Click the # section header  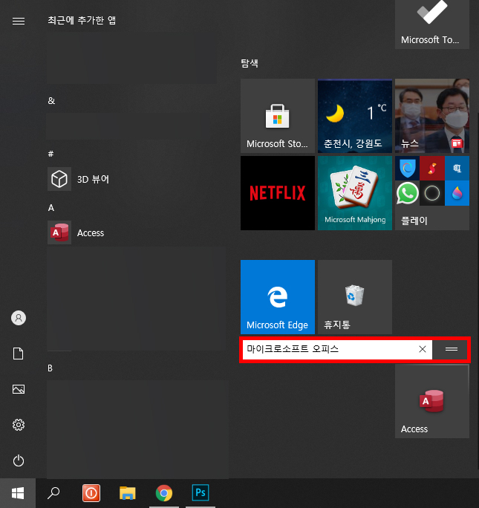tap(50, 154)
